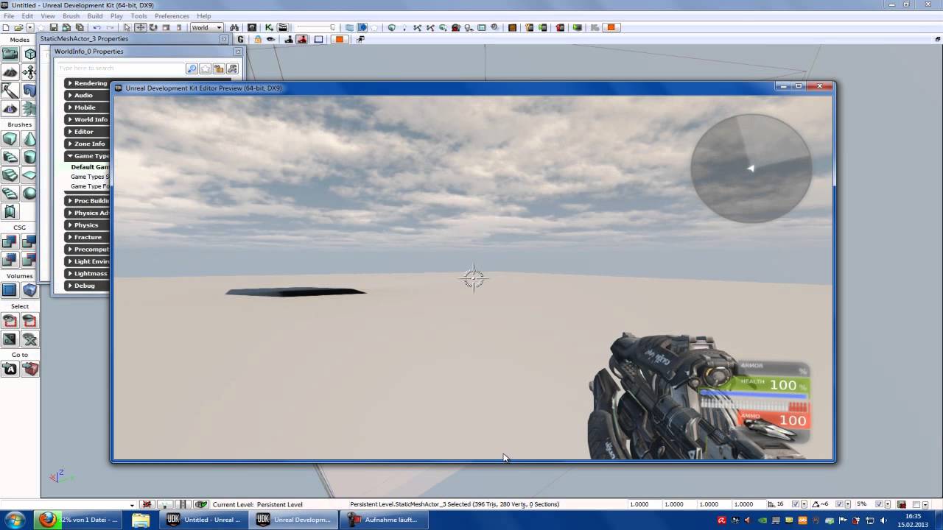Click the orange toolbar icon at far right
943x530 pixels.
tap(611, 28)
